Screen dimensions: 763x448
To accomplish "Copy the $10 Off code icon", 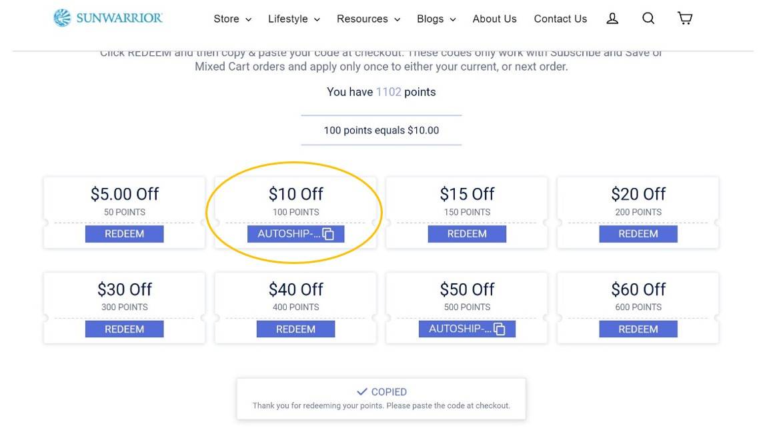I will pyautogui.click(x=328, y=234).
